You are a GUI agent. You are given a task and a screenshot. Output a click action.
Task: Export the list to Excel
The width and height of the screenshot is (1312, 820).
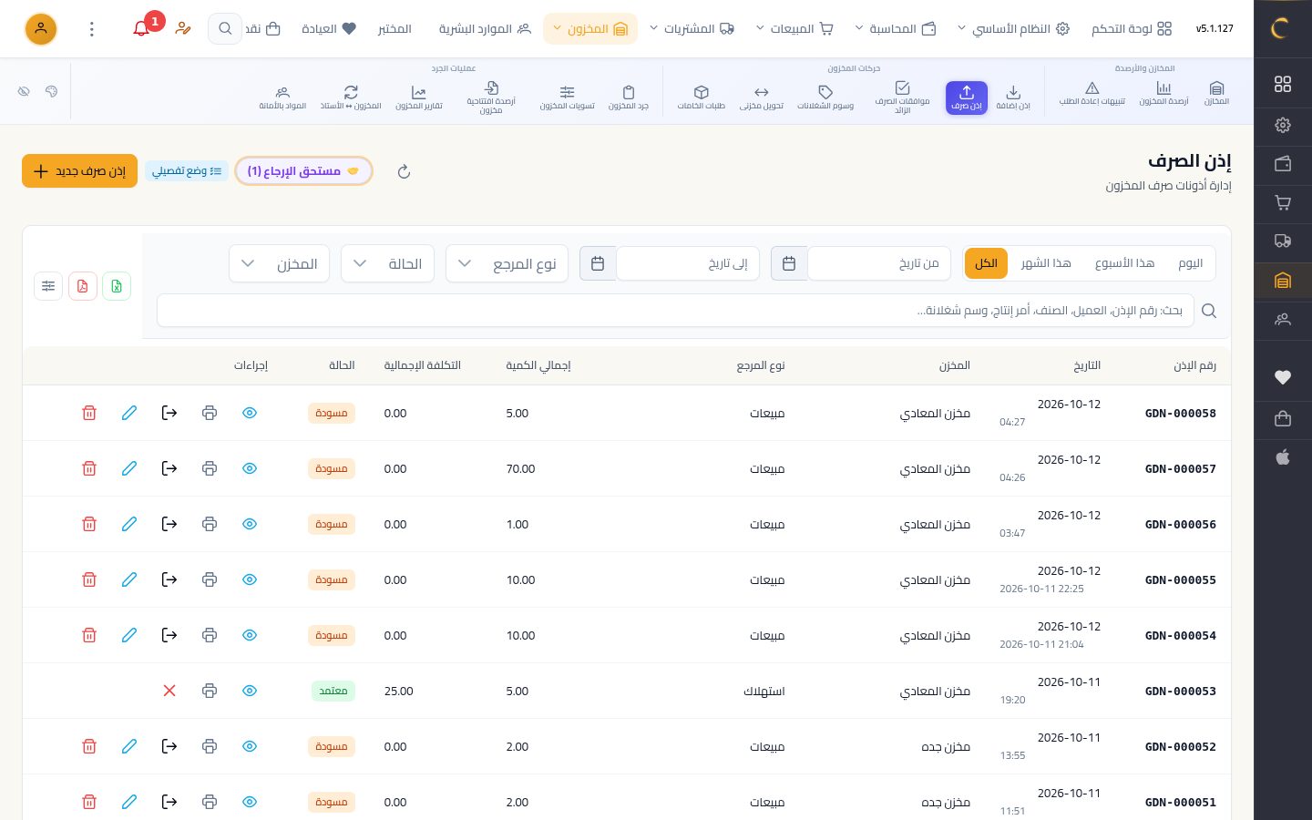(117, 286)
